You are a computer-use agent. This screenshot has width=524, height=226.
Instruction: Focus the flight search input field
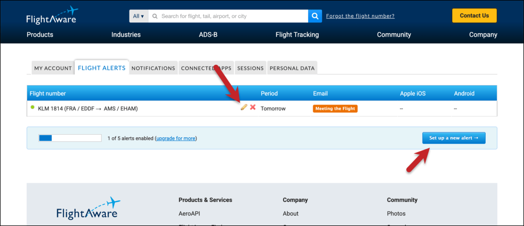228,16
